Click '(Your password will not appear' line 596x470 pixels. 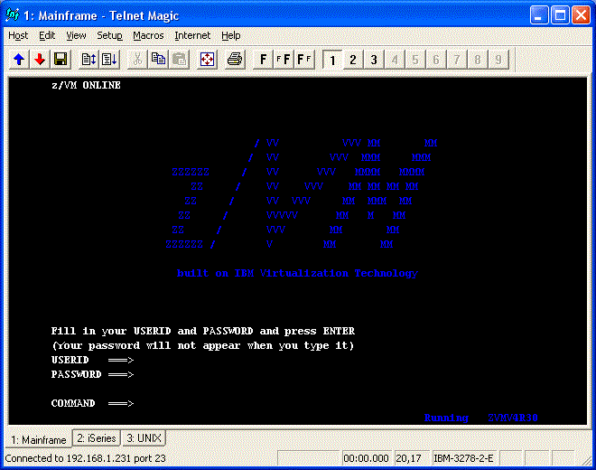coord(203,345)
